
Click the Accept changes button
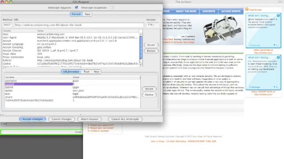32,119
